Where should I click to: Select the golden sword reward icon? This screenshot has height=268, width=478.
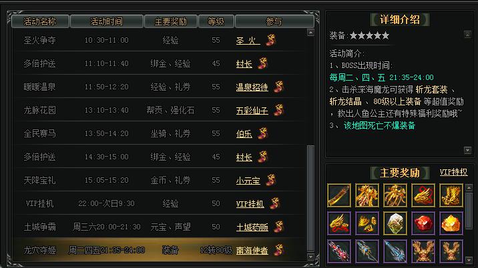pyautogui.click(x=339, y=195)
